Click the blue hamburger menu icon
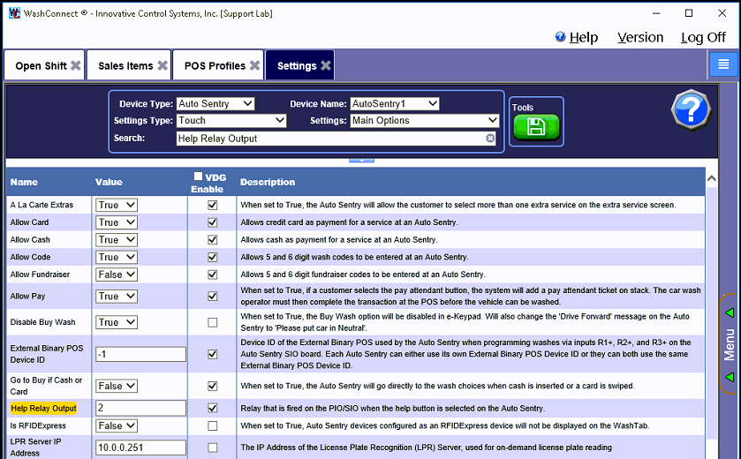Screen dimensions: 741x459 pyautogui.click(x=723, y=64)
